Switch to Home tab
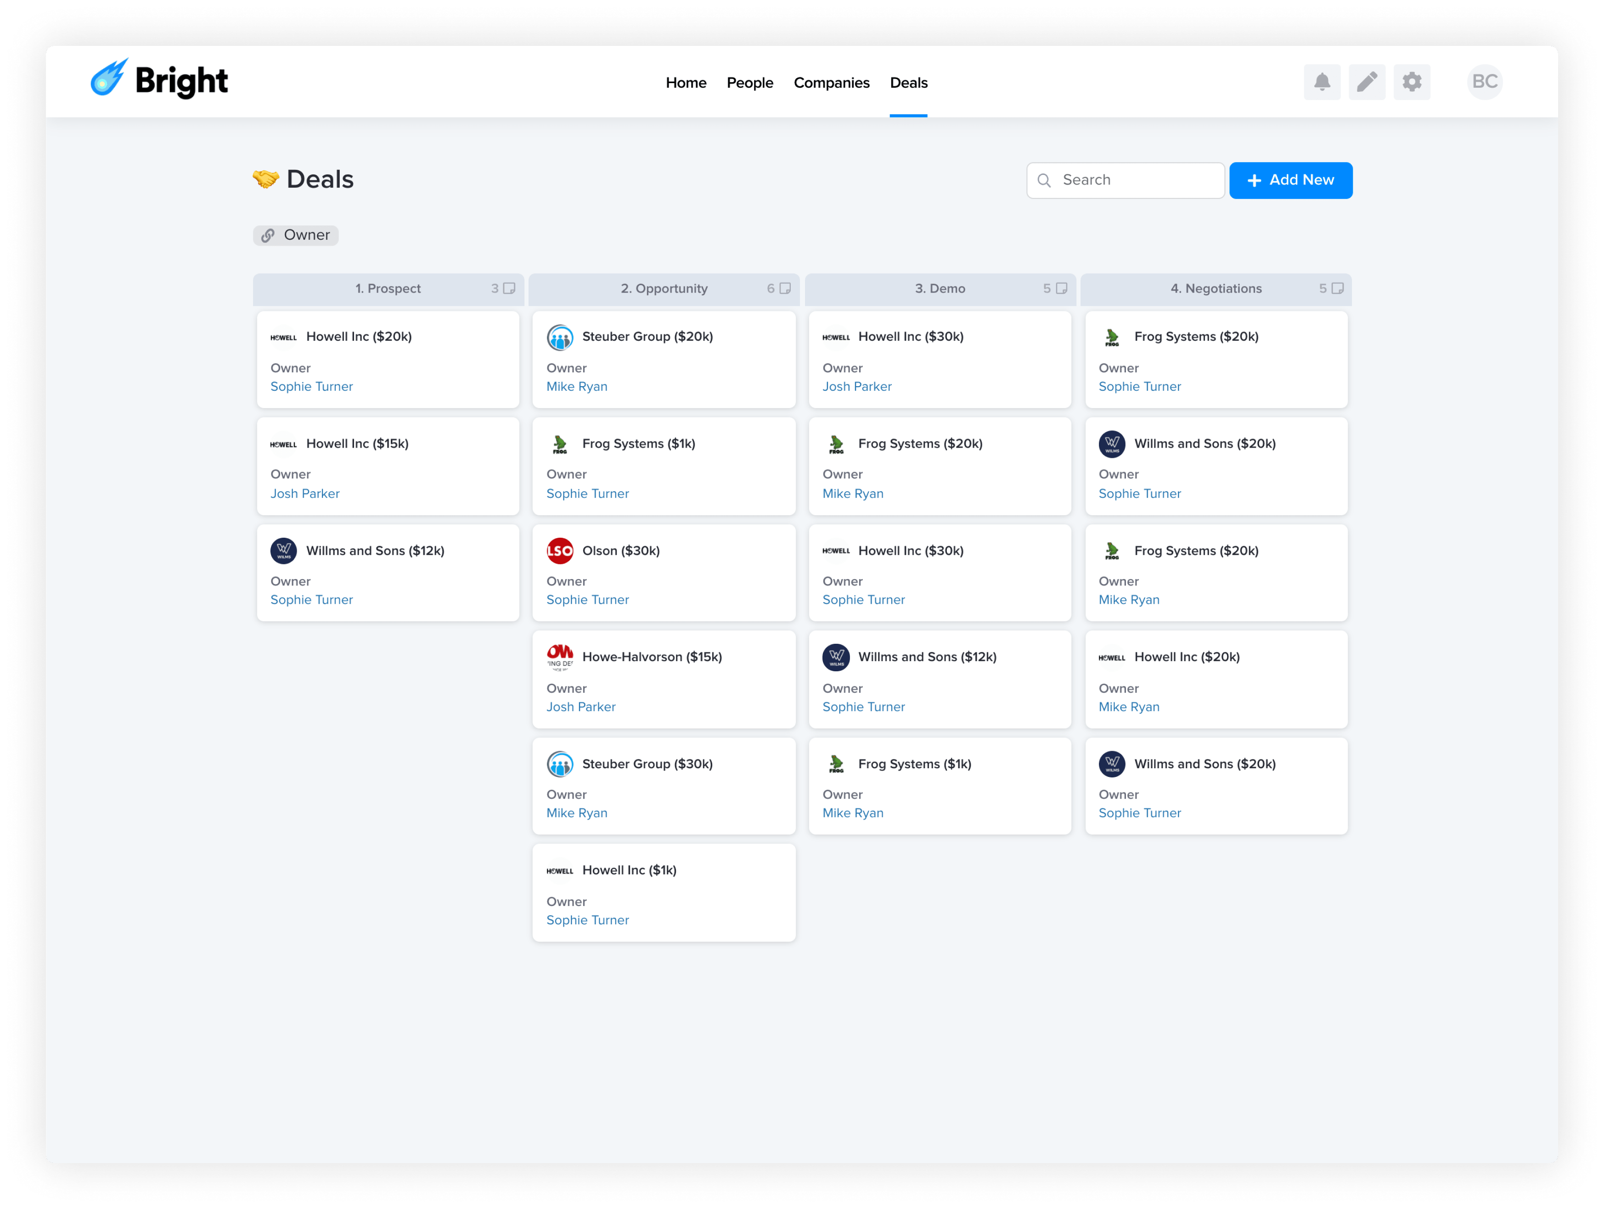This screenshot has height=1209, width=1604. point(685,83)
